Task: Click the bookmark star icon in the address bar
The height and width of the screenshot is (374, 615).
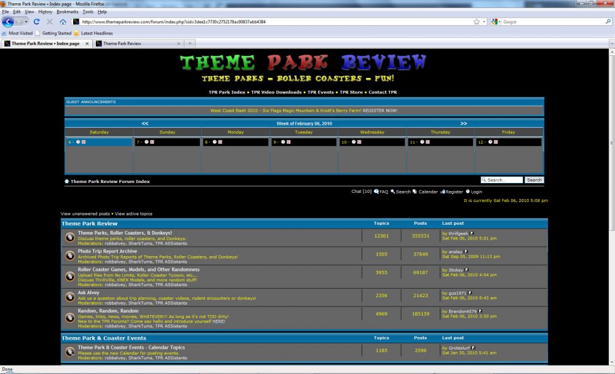Action: click(476, 21)
